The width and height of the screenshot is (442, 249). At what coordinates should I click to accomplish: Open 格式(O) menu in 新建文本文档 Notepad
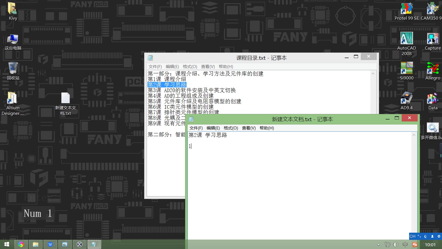click(x=231, y=128)
